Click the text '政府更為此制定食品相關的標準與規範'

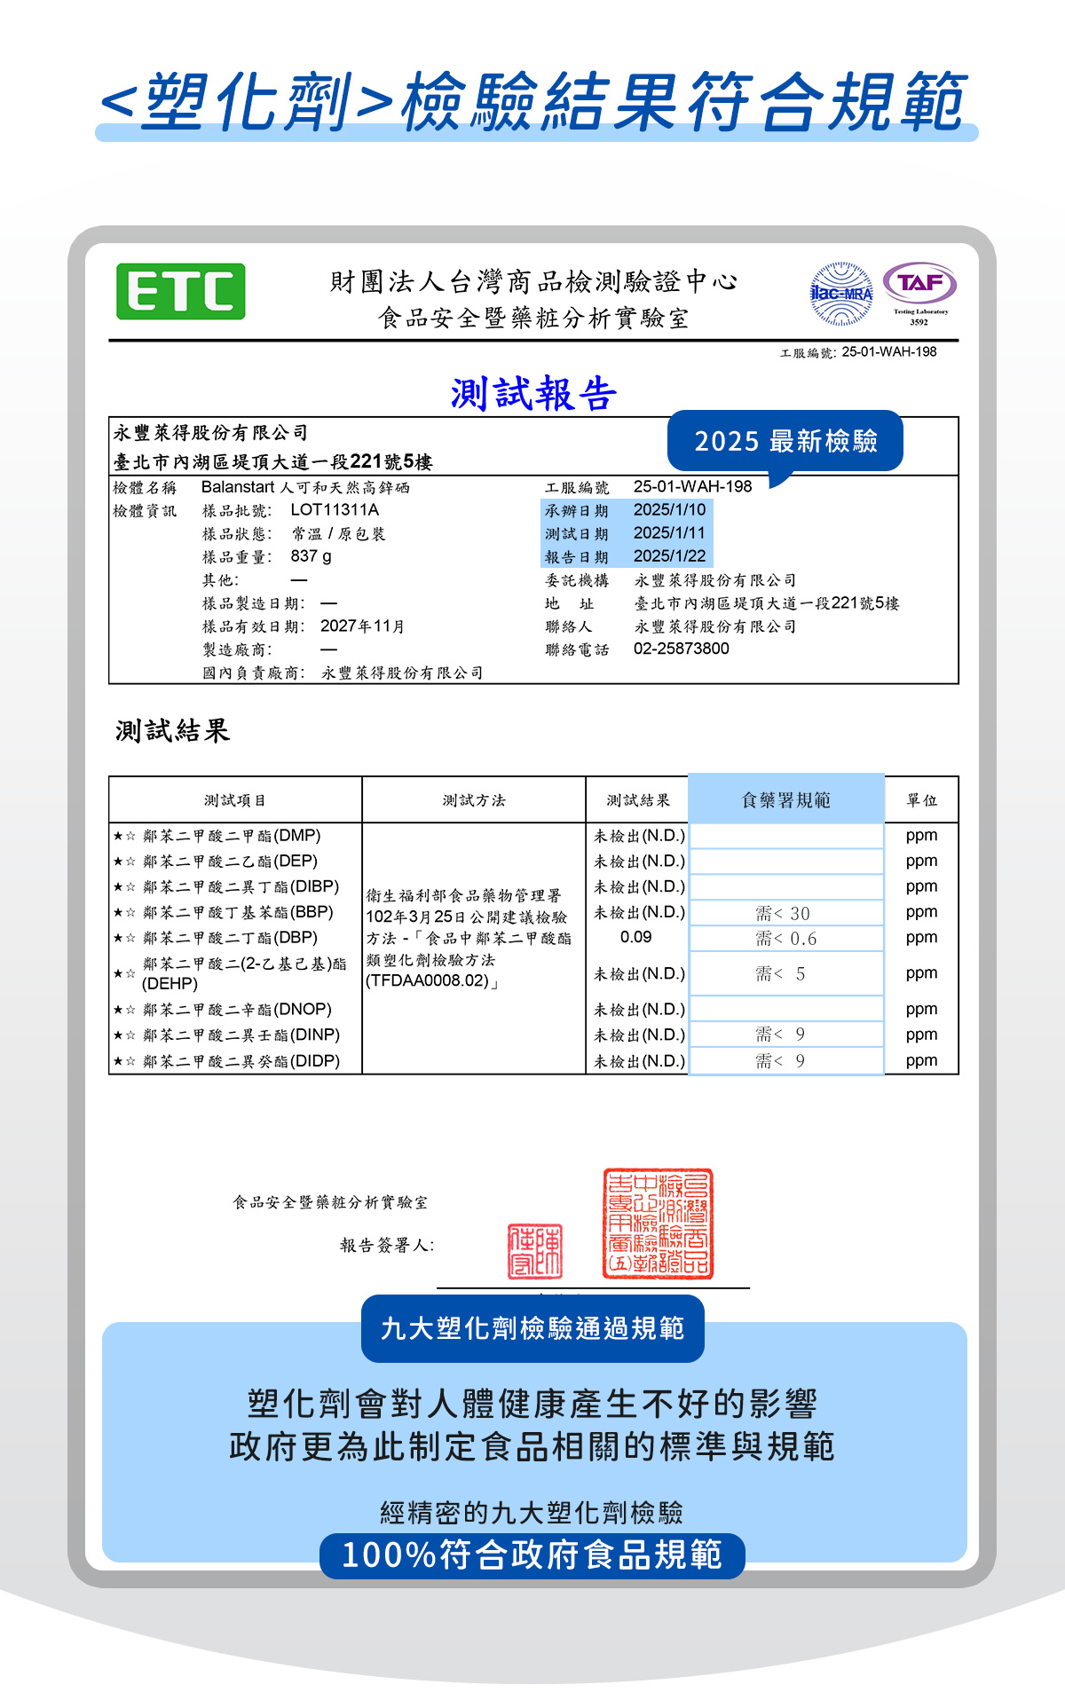pos(532,1446)
